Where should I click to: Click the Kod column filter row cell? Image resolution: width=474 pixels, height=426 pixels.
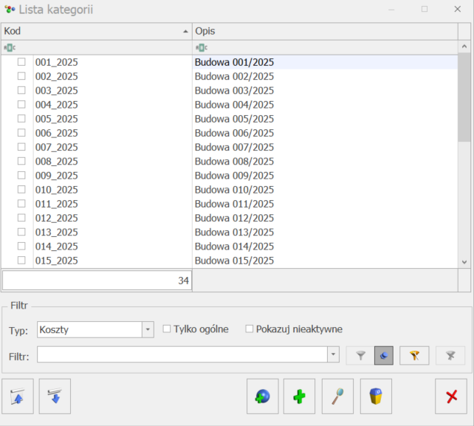tap(97, 47)
